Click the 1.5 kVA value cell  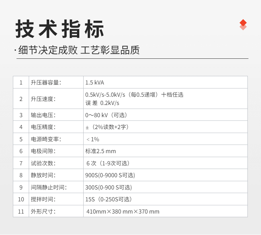94,83
